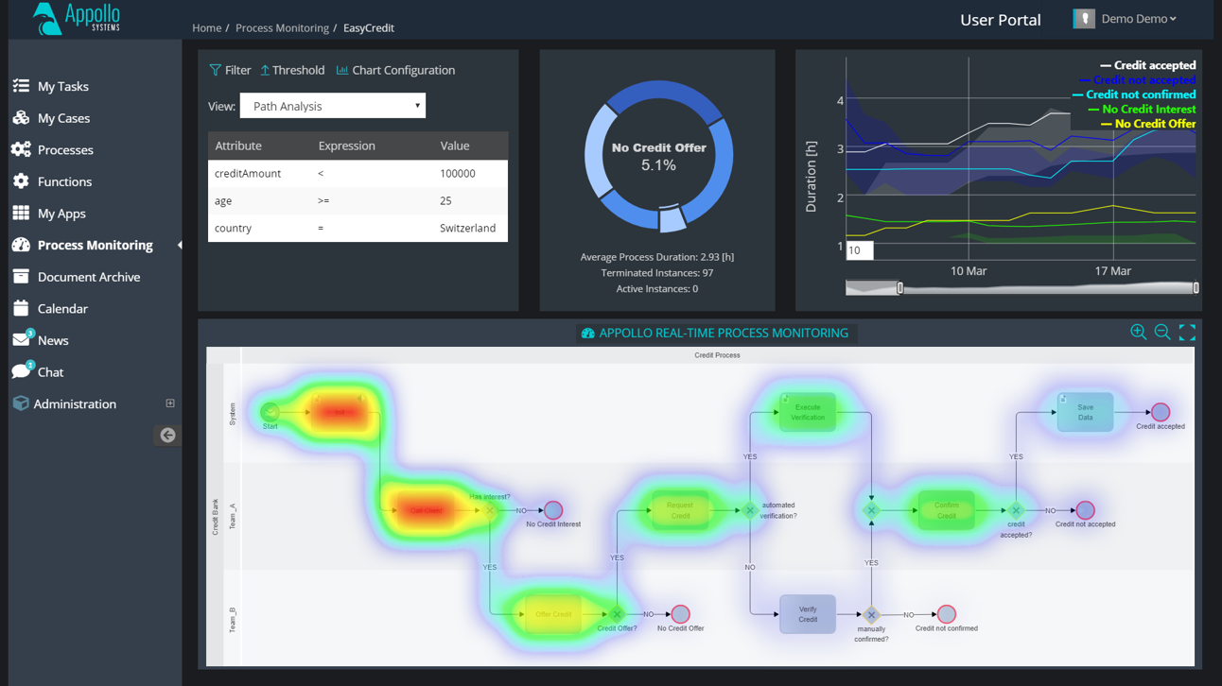Click the Process Monitoring breadcrumb link
1222x686 pixels.
tap(282, 28)
